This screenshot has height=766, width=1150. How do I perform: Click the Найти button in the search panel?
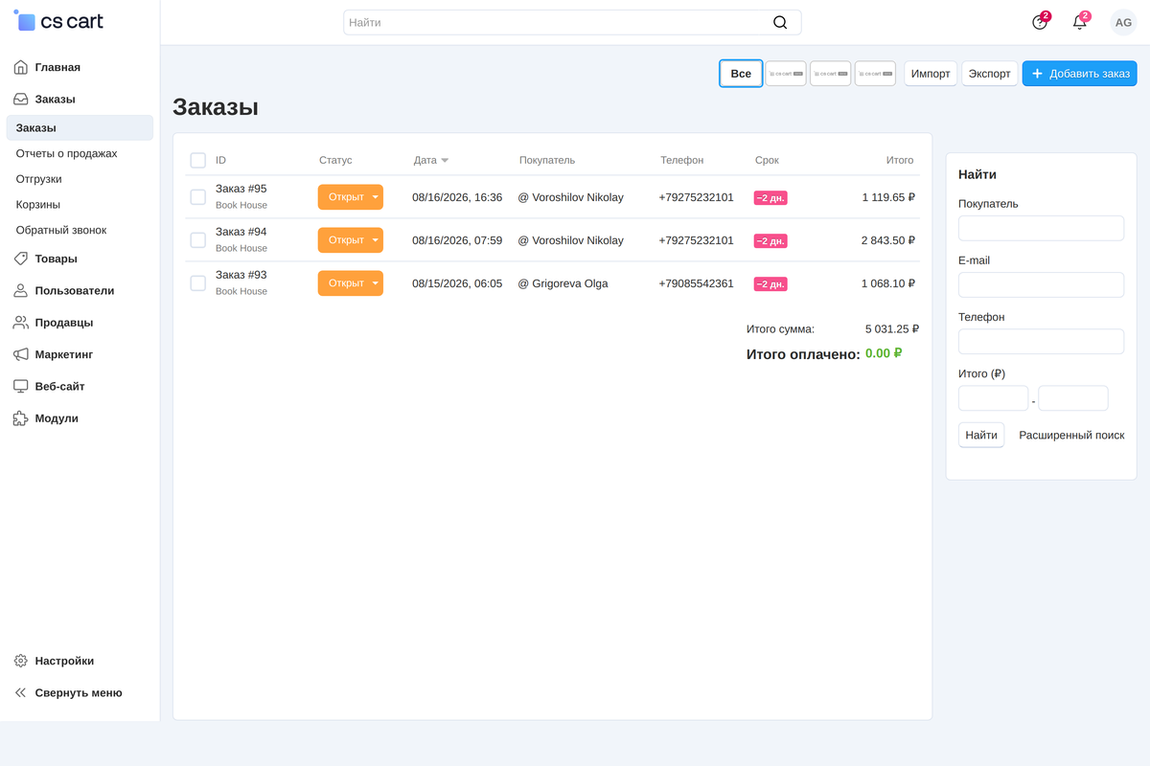click(x=981, y=435)
